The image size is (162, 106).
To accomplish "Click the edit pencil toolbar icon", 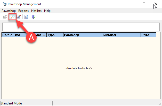I will coord(18,17).
